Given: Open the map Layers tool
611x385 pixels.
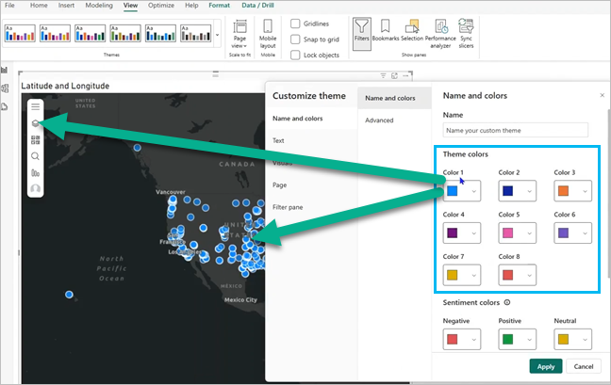Looking at the screenshot, I should coord(36,123).
